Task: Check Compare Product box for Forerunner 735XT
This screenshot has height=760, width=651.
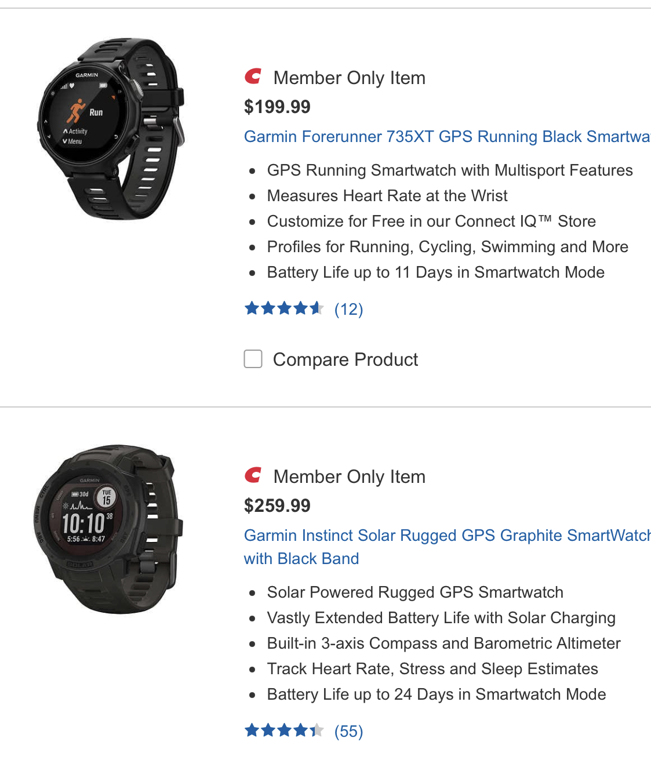Action: (x=253, y=359)
